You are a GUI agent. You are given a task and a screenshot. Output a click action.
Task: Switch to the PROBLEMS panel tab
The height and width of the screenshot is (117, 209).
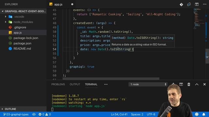pyautogui.click(x=58, y=84)
